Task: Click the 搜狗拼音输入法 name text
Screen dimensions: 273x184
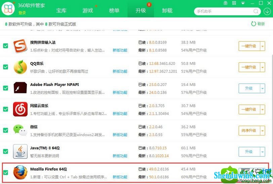Action: [43, 42]
